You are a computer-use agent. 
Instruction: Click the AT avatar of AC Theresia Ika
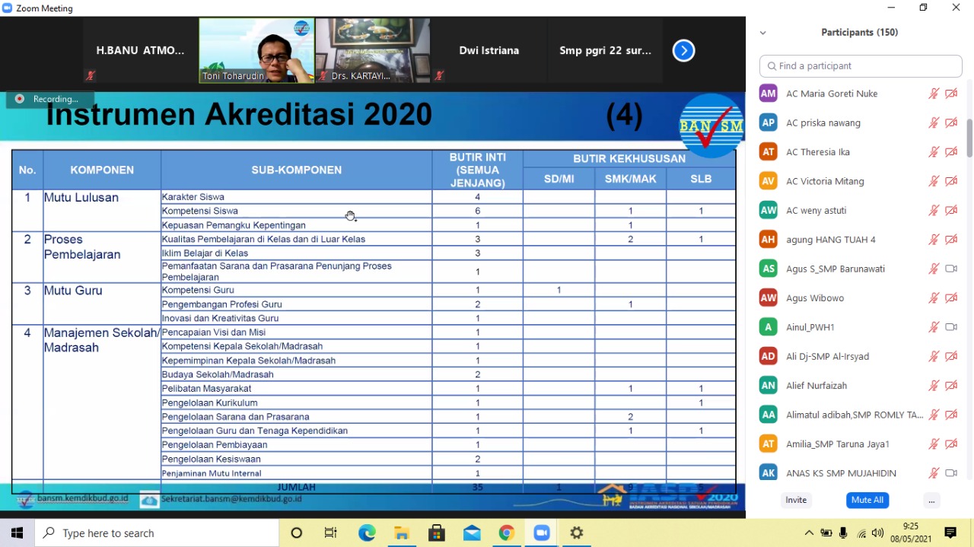[x=769, y=152]
